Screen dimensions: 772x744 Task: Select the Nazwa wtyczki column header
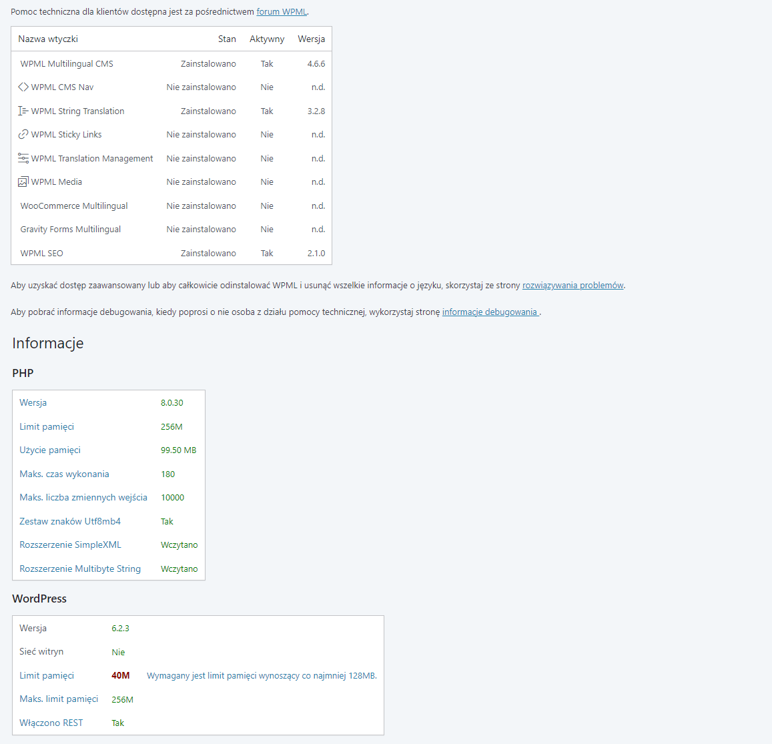[48, 39]
